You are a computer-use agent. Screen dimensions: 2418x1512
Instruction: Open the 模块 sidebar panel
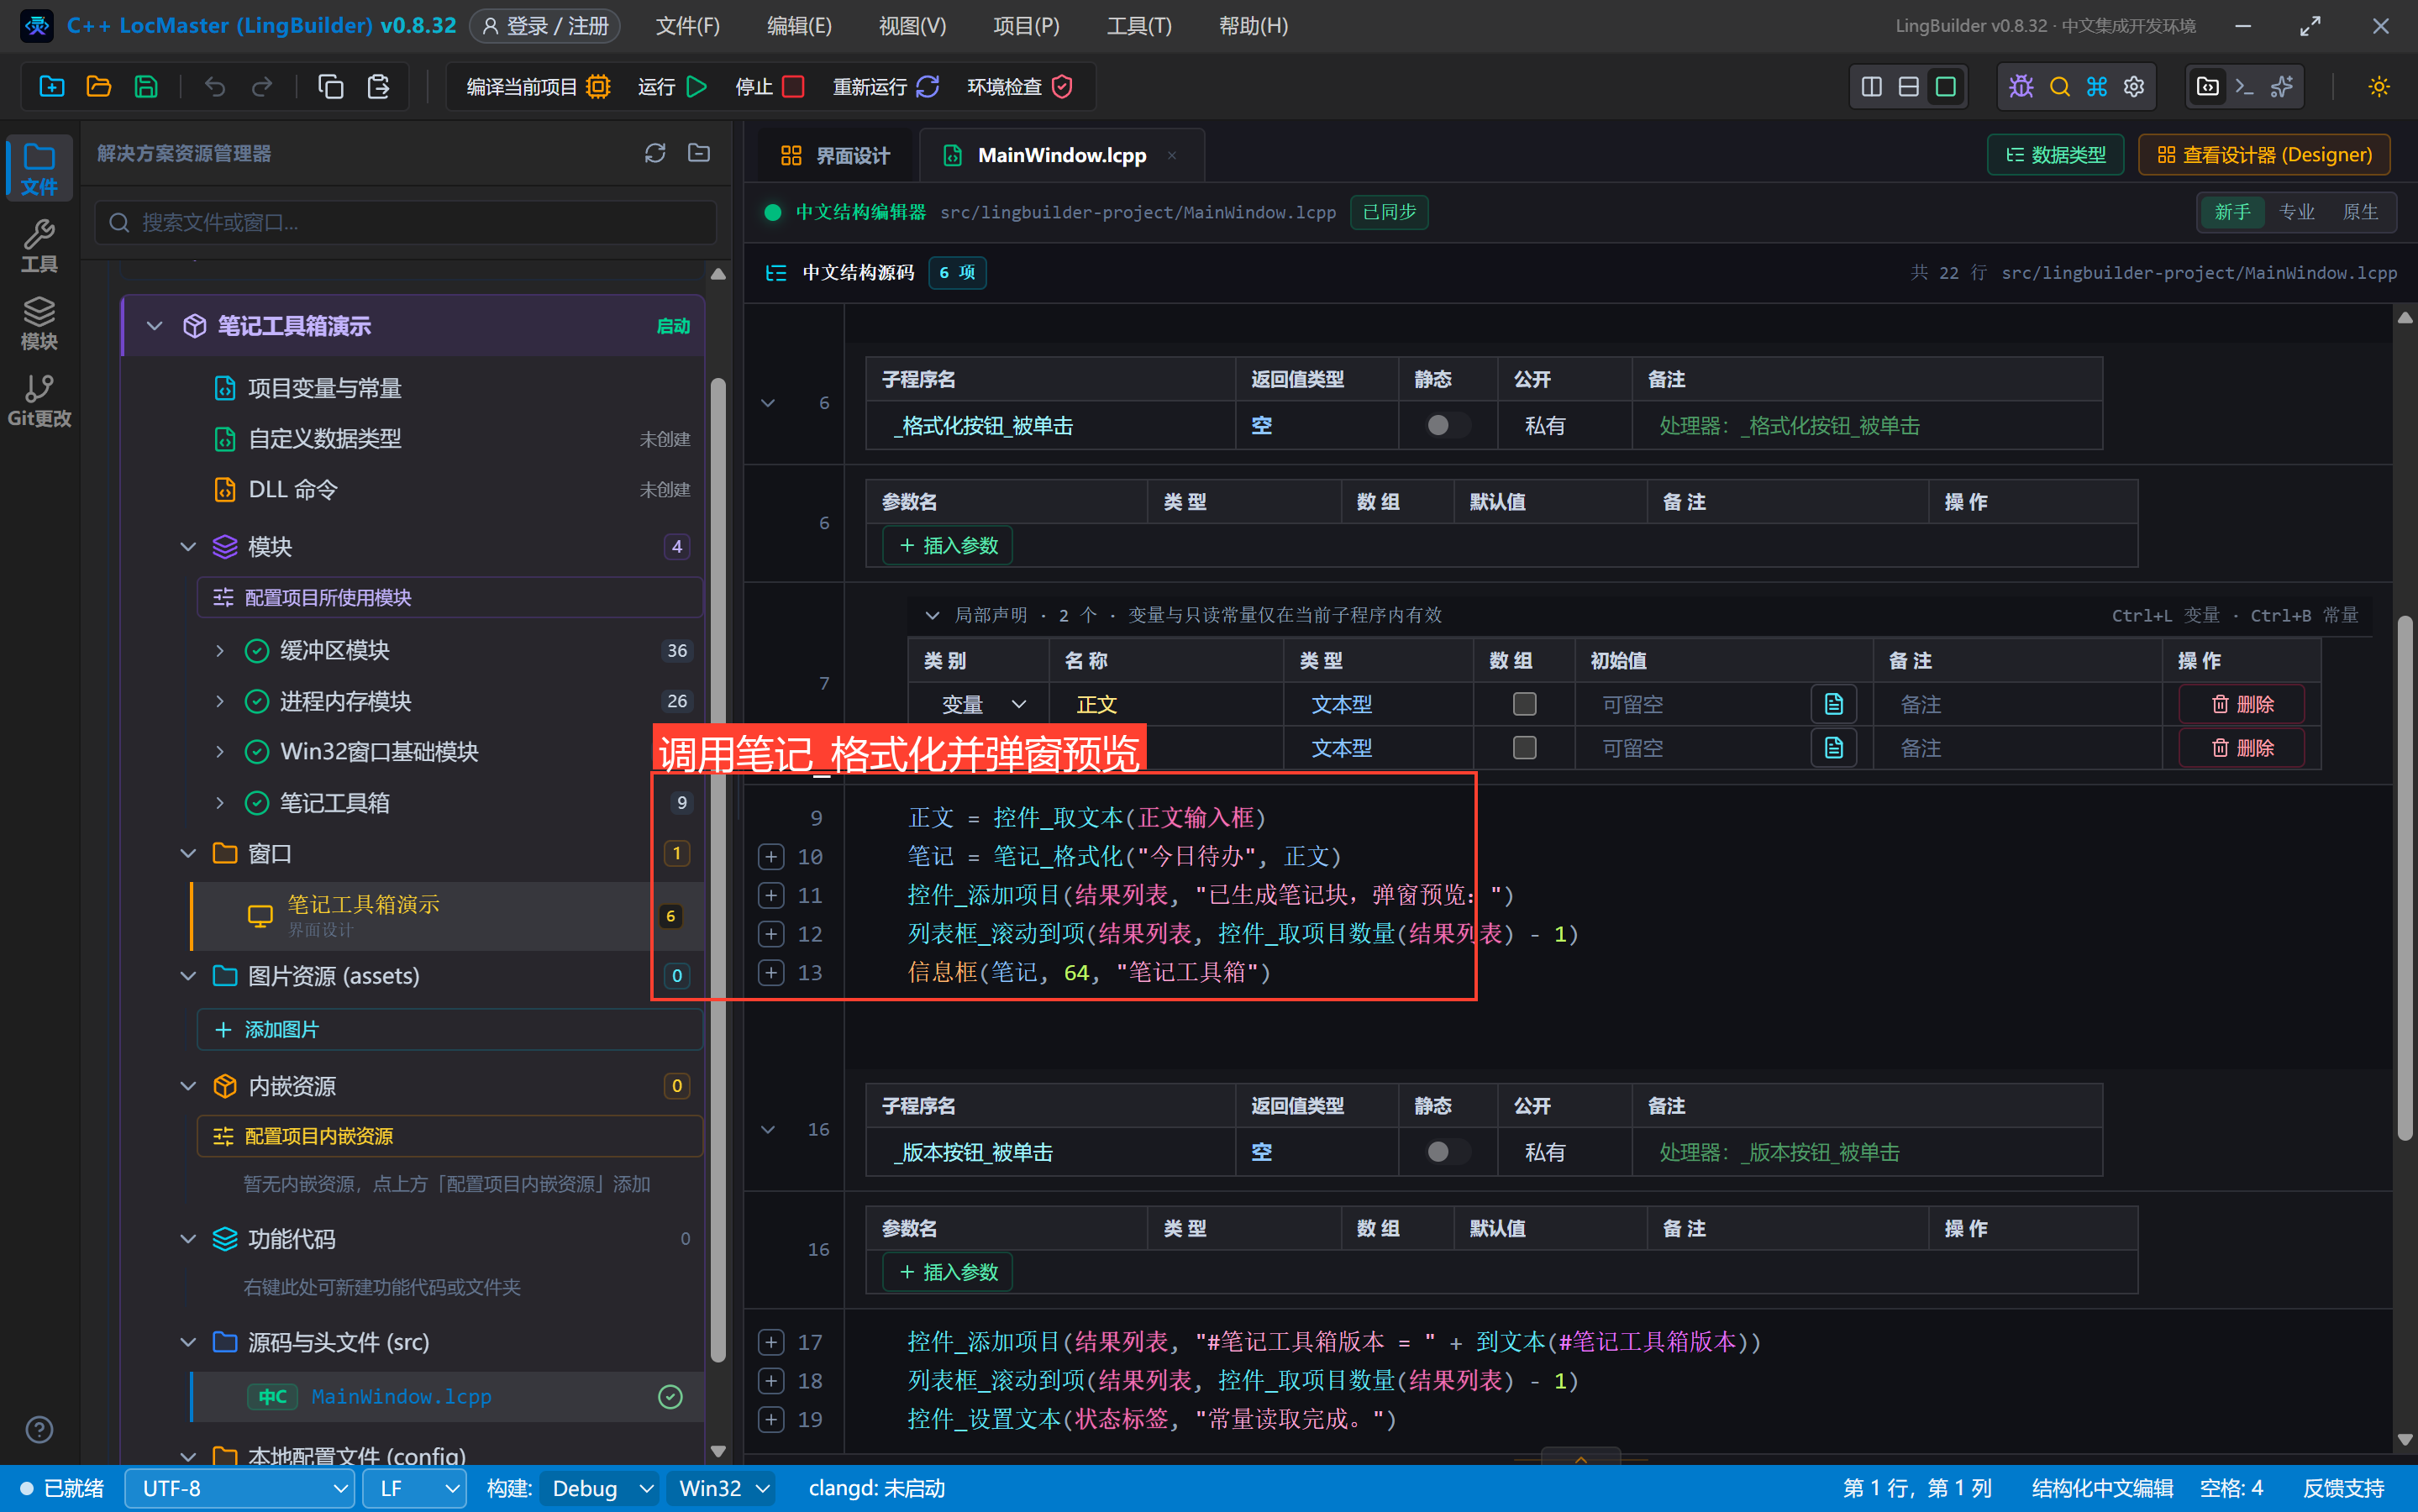(x=39, y=323)
